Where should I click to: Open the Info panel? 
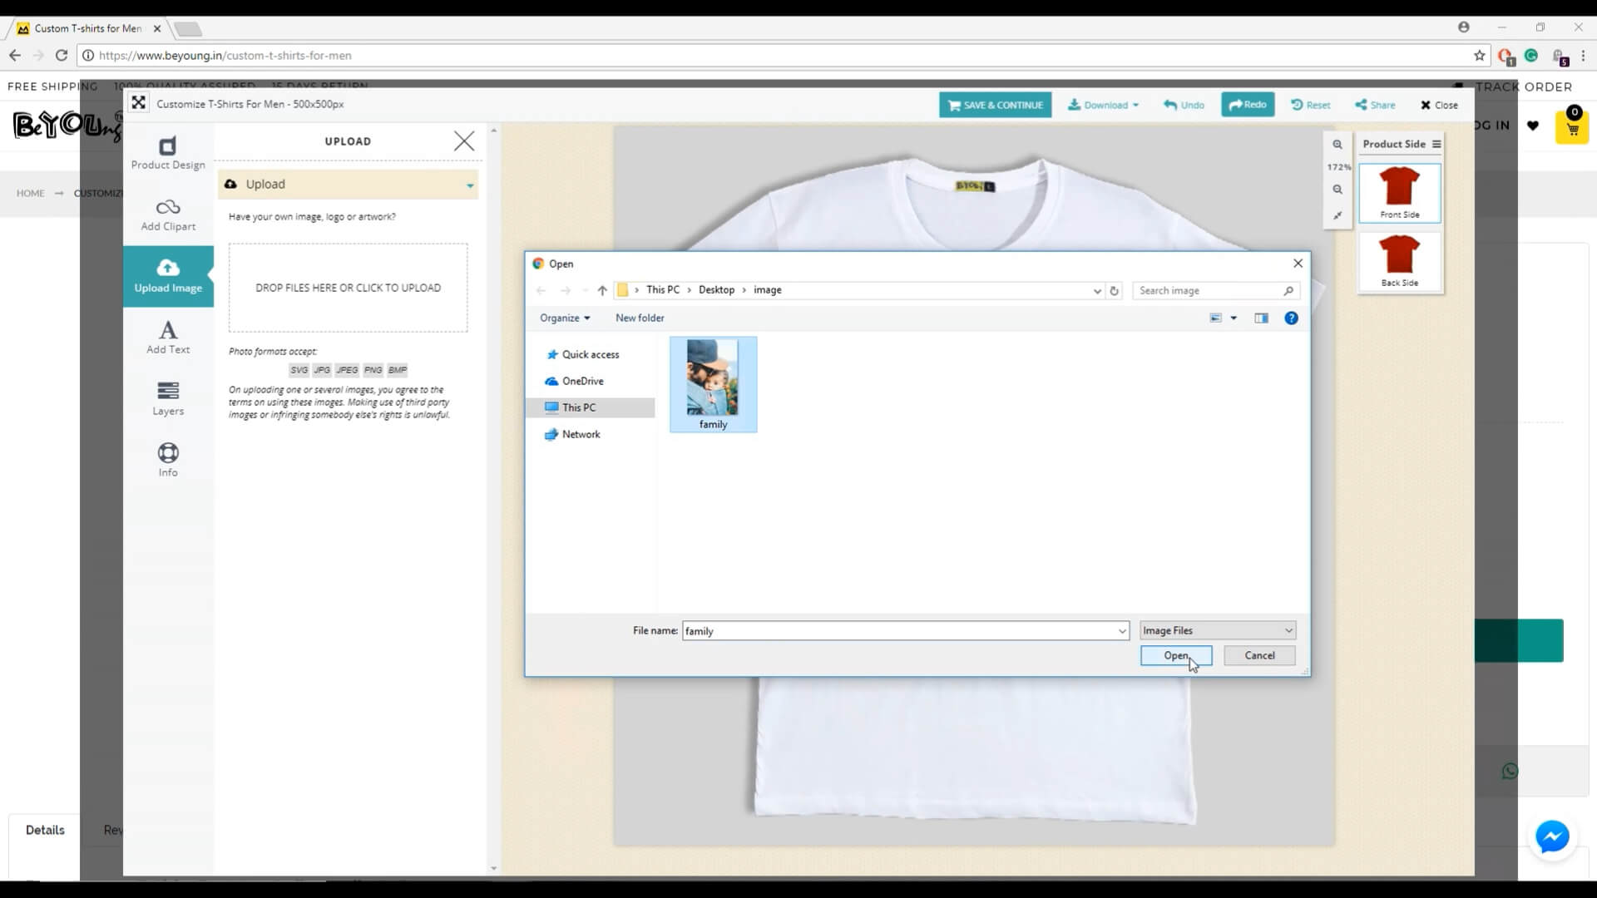[x=168, y=460]
